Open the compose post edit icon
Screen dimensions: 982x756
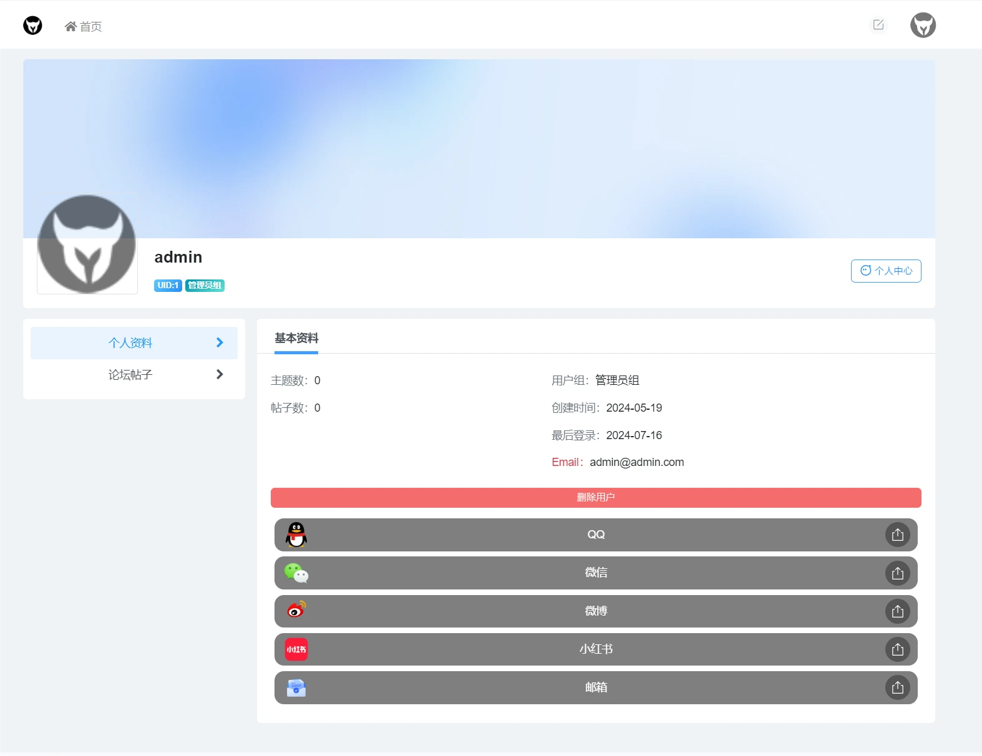tap(878, 25)
